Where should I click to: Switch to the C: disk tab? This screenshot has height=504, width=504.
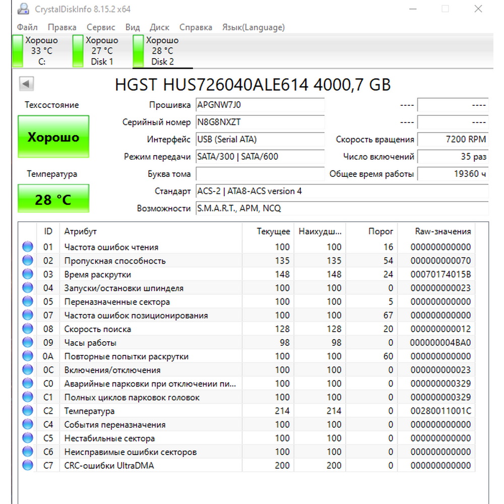[36, 51]
